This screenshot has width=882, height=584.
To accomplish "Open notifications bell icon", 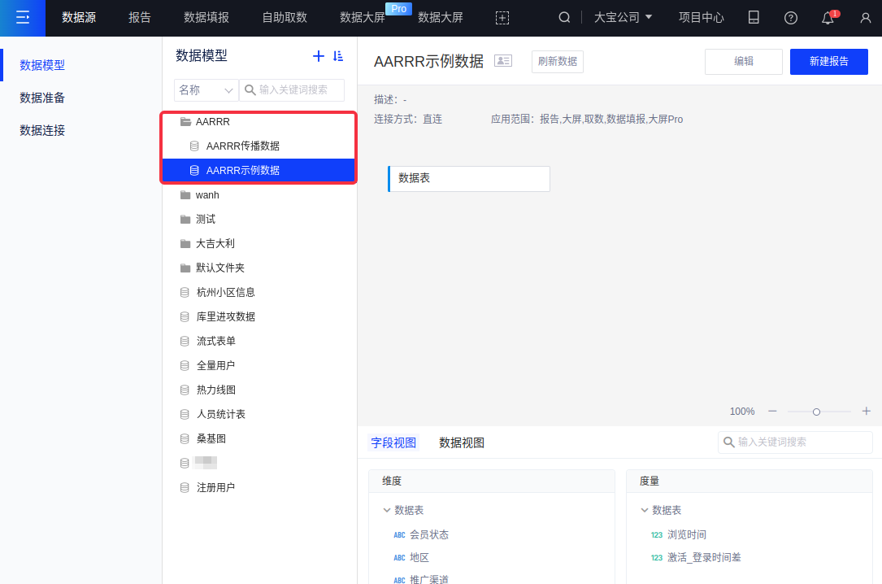I will click(x=828, y=18).
